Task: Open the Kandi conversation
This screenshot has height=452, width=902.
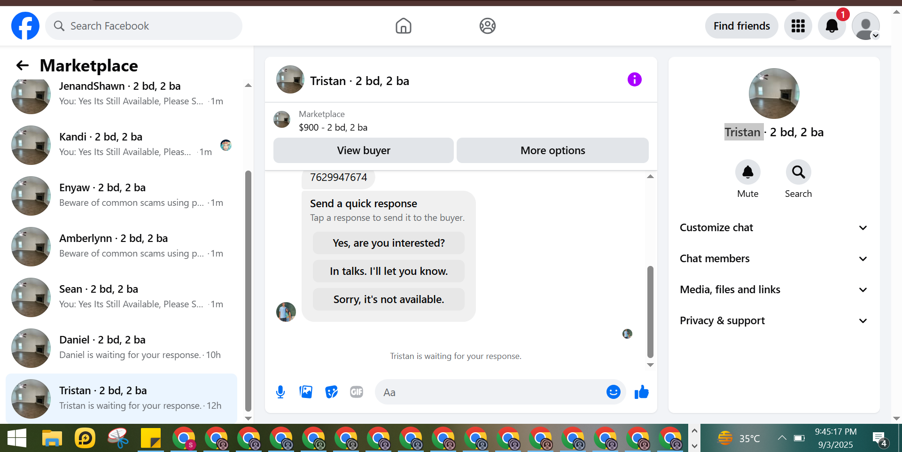Action: (121, 145)
